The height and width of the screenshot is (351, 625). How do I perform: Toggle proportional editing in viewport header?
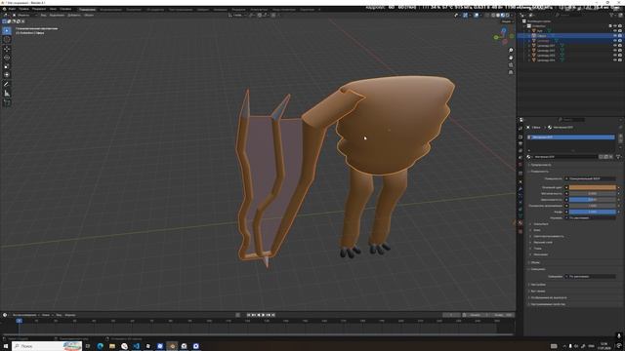[x=273, y=16]
